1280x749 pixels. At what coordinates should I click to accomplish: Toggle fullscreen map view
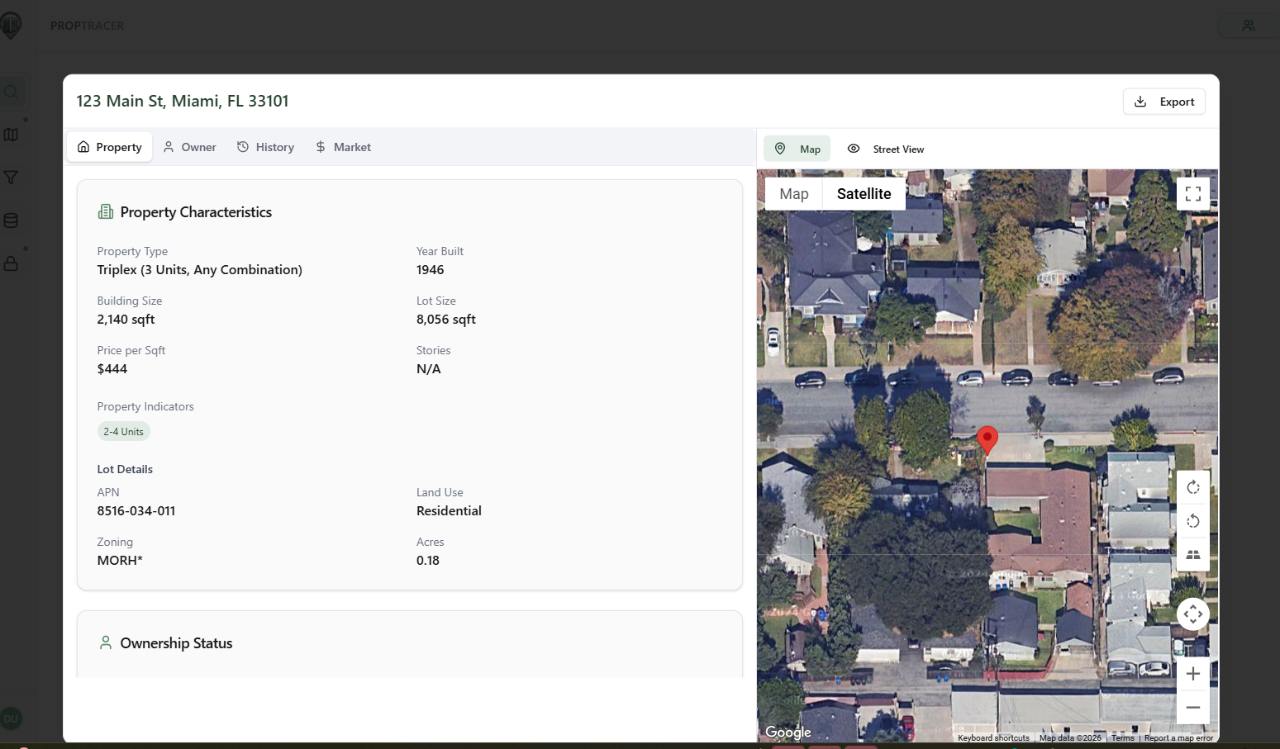[1193, 194]
